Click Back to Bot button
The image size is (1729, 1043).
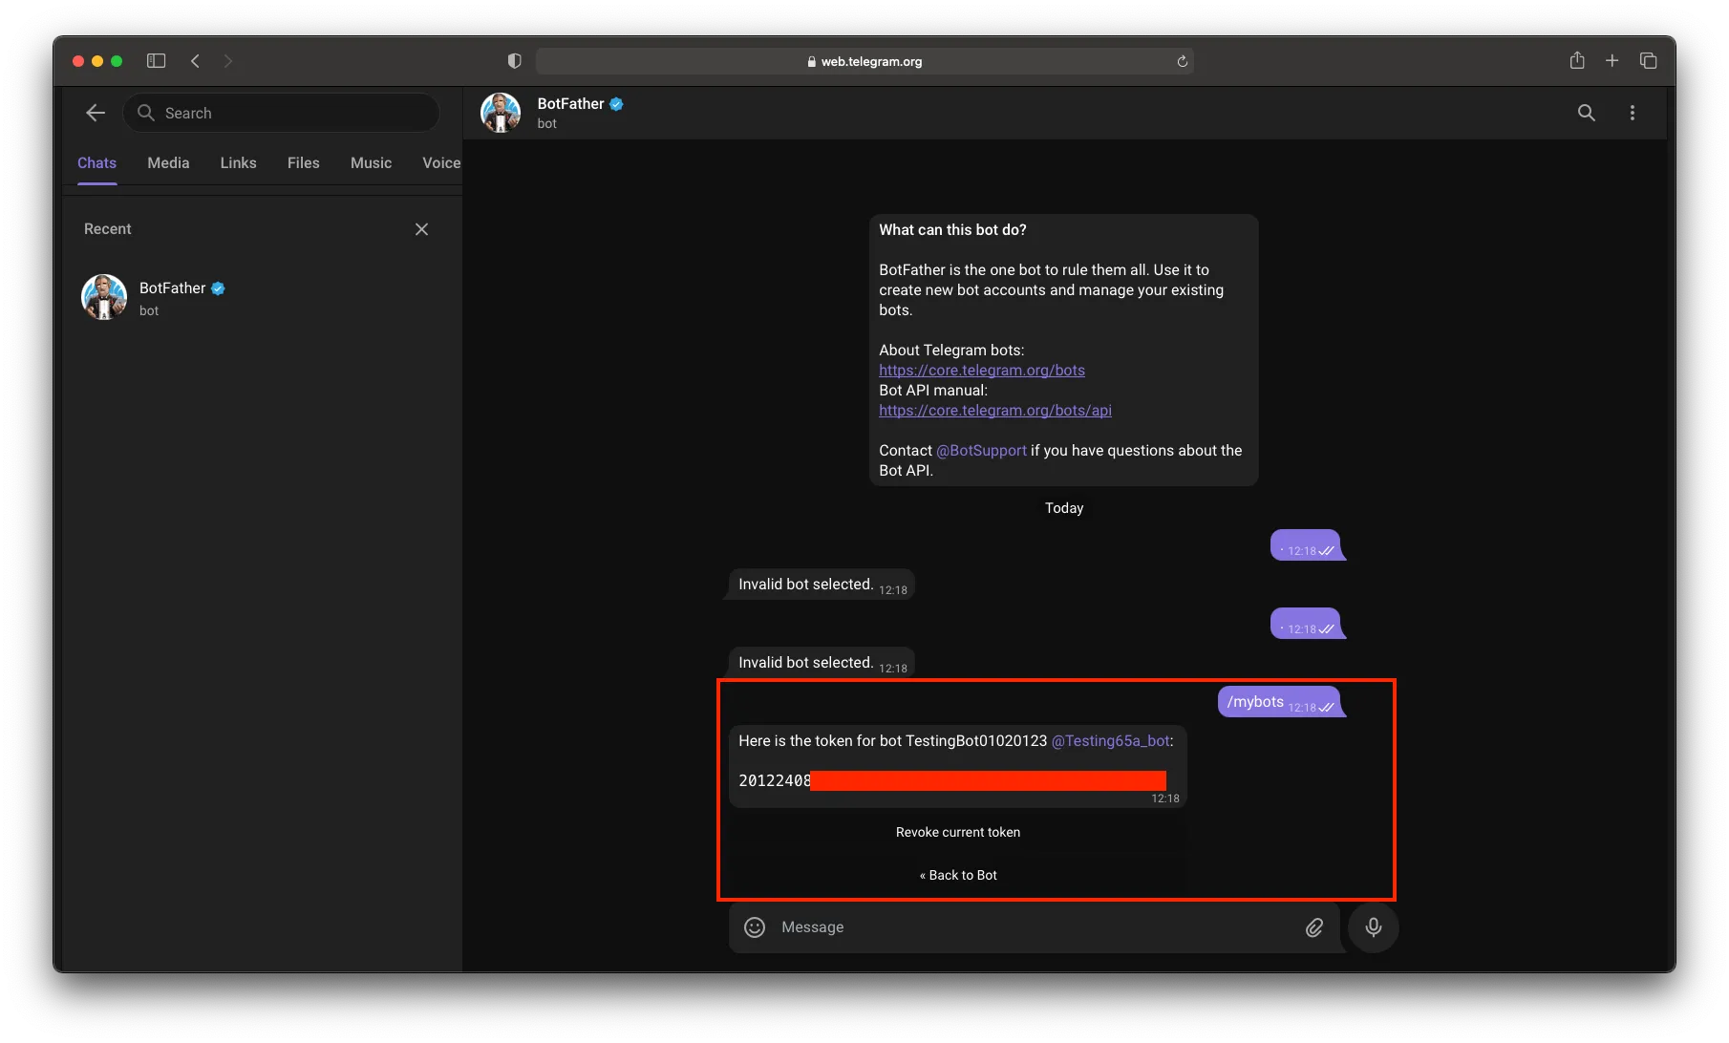tap(958, 875)
